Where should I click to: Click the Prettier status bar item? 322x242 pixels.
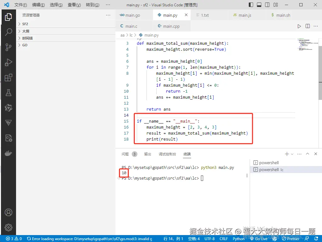point(291,239)
